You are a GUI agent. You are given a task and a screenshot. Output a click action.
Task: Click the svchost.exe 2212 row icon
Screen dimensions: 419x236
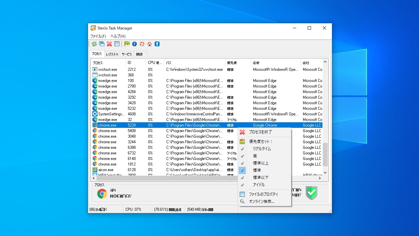95,69
